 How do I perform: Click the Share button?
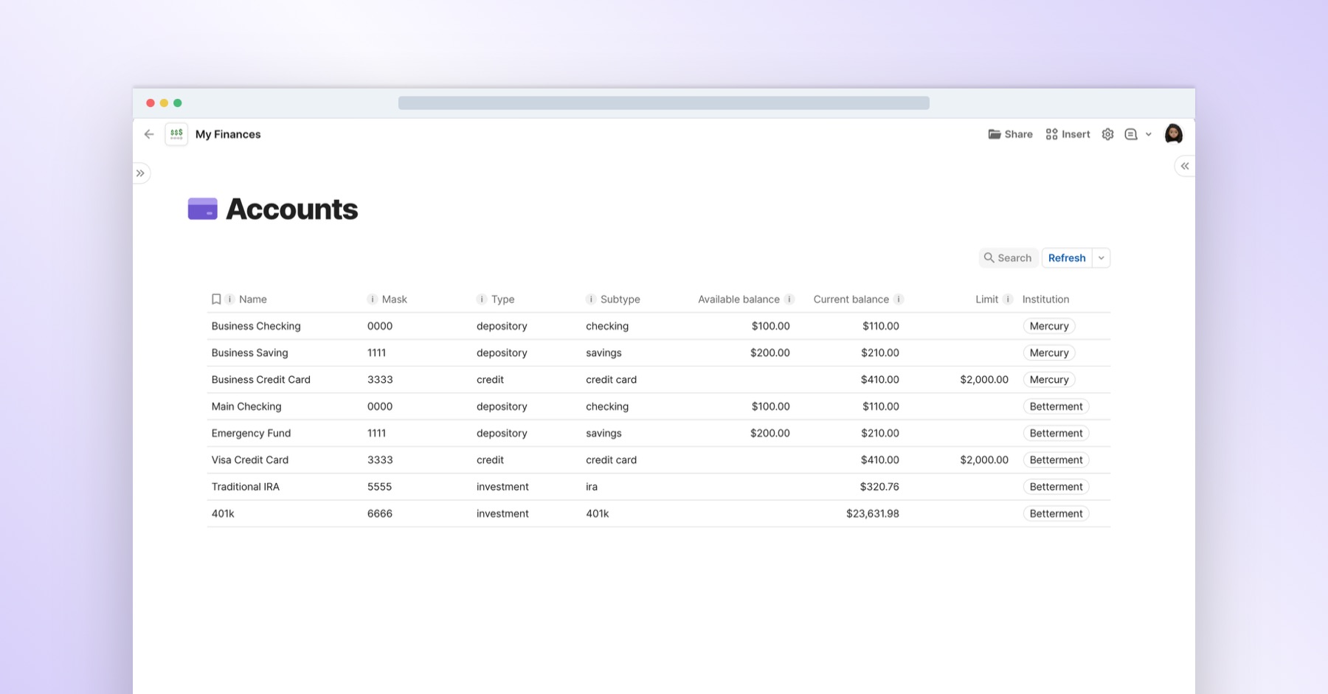click(1010, 134)
